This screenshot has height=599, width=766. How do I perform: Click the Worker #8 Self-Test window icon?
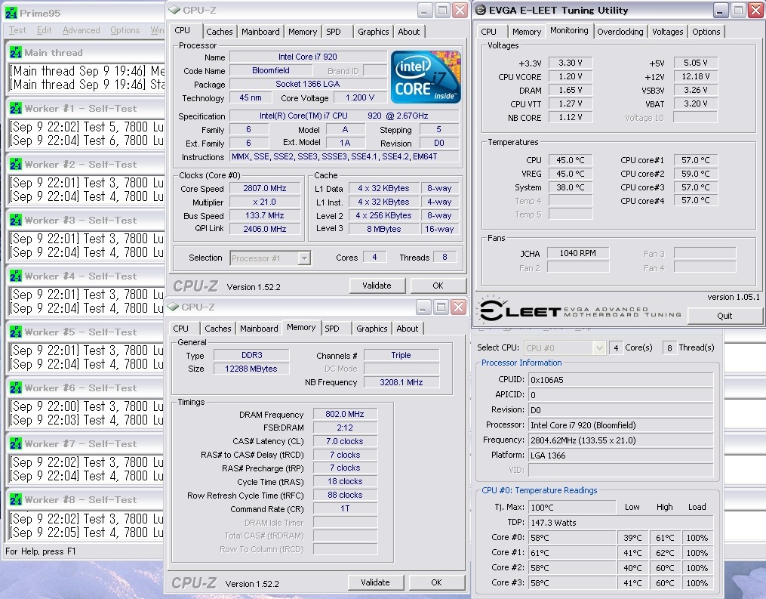(16, 500)
